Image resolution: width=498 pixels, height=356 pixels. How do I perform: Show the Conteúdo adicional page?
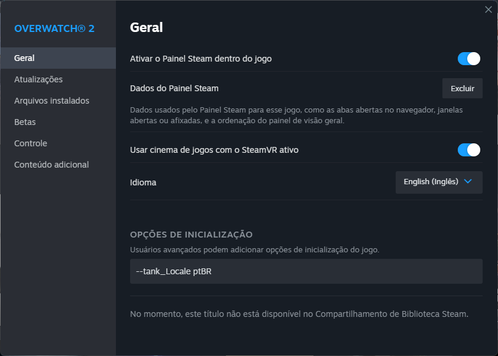pos(51,165)
